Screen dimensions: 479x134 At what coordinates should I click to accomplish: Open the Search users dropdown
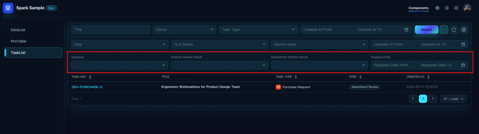point(320,44)
